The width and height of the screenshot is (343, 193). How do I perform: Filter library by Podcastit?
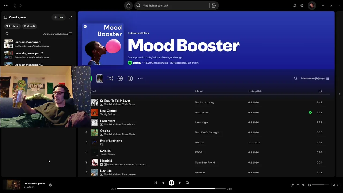(x=29, y=26)
